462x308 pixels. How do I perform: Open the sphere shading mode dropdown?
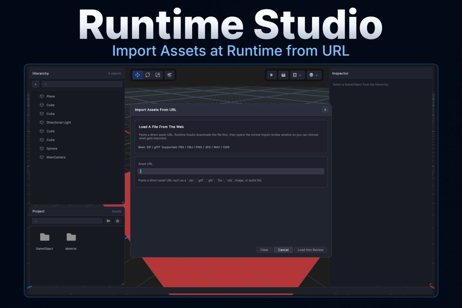point(314,75)
